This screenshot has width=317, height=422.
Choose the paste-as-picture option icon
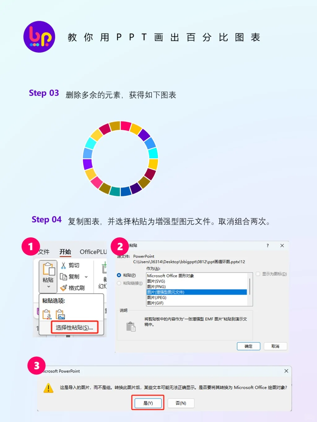(x=60, y=314)
